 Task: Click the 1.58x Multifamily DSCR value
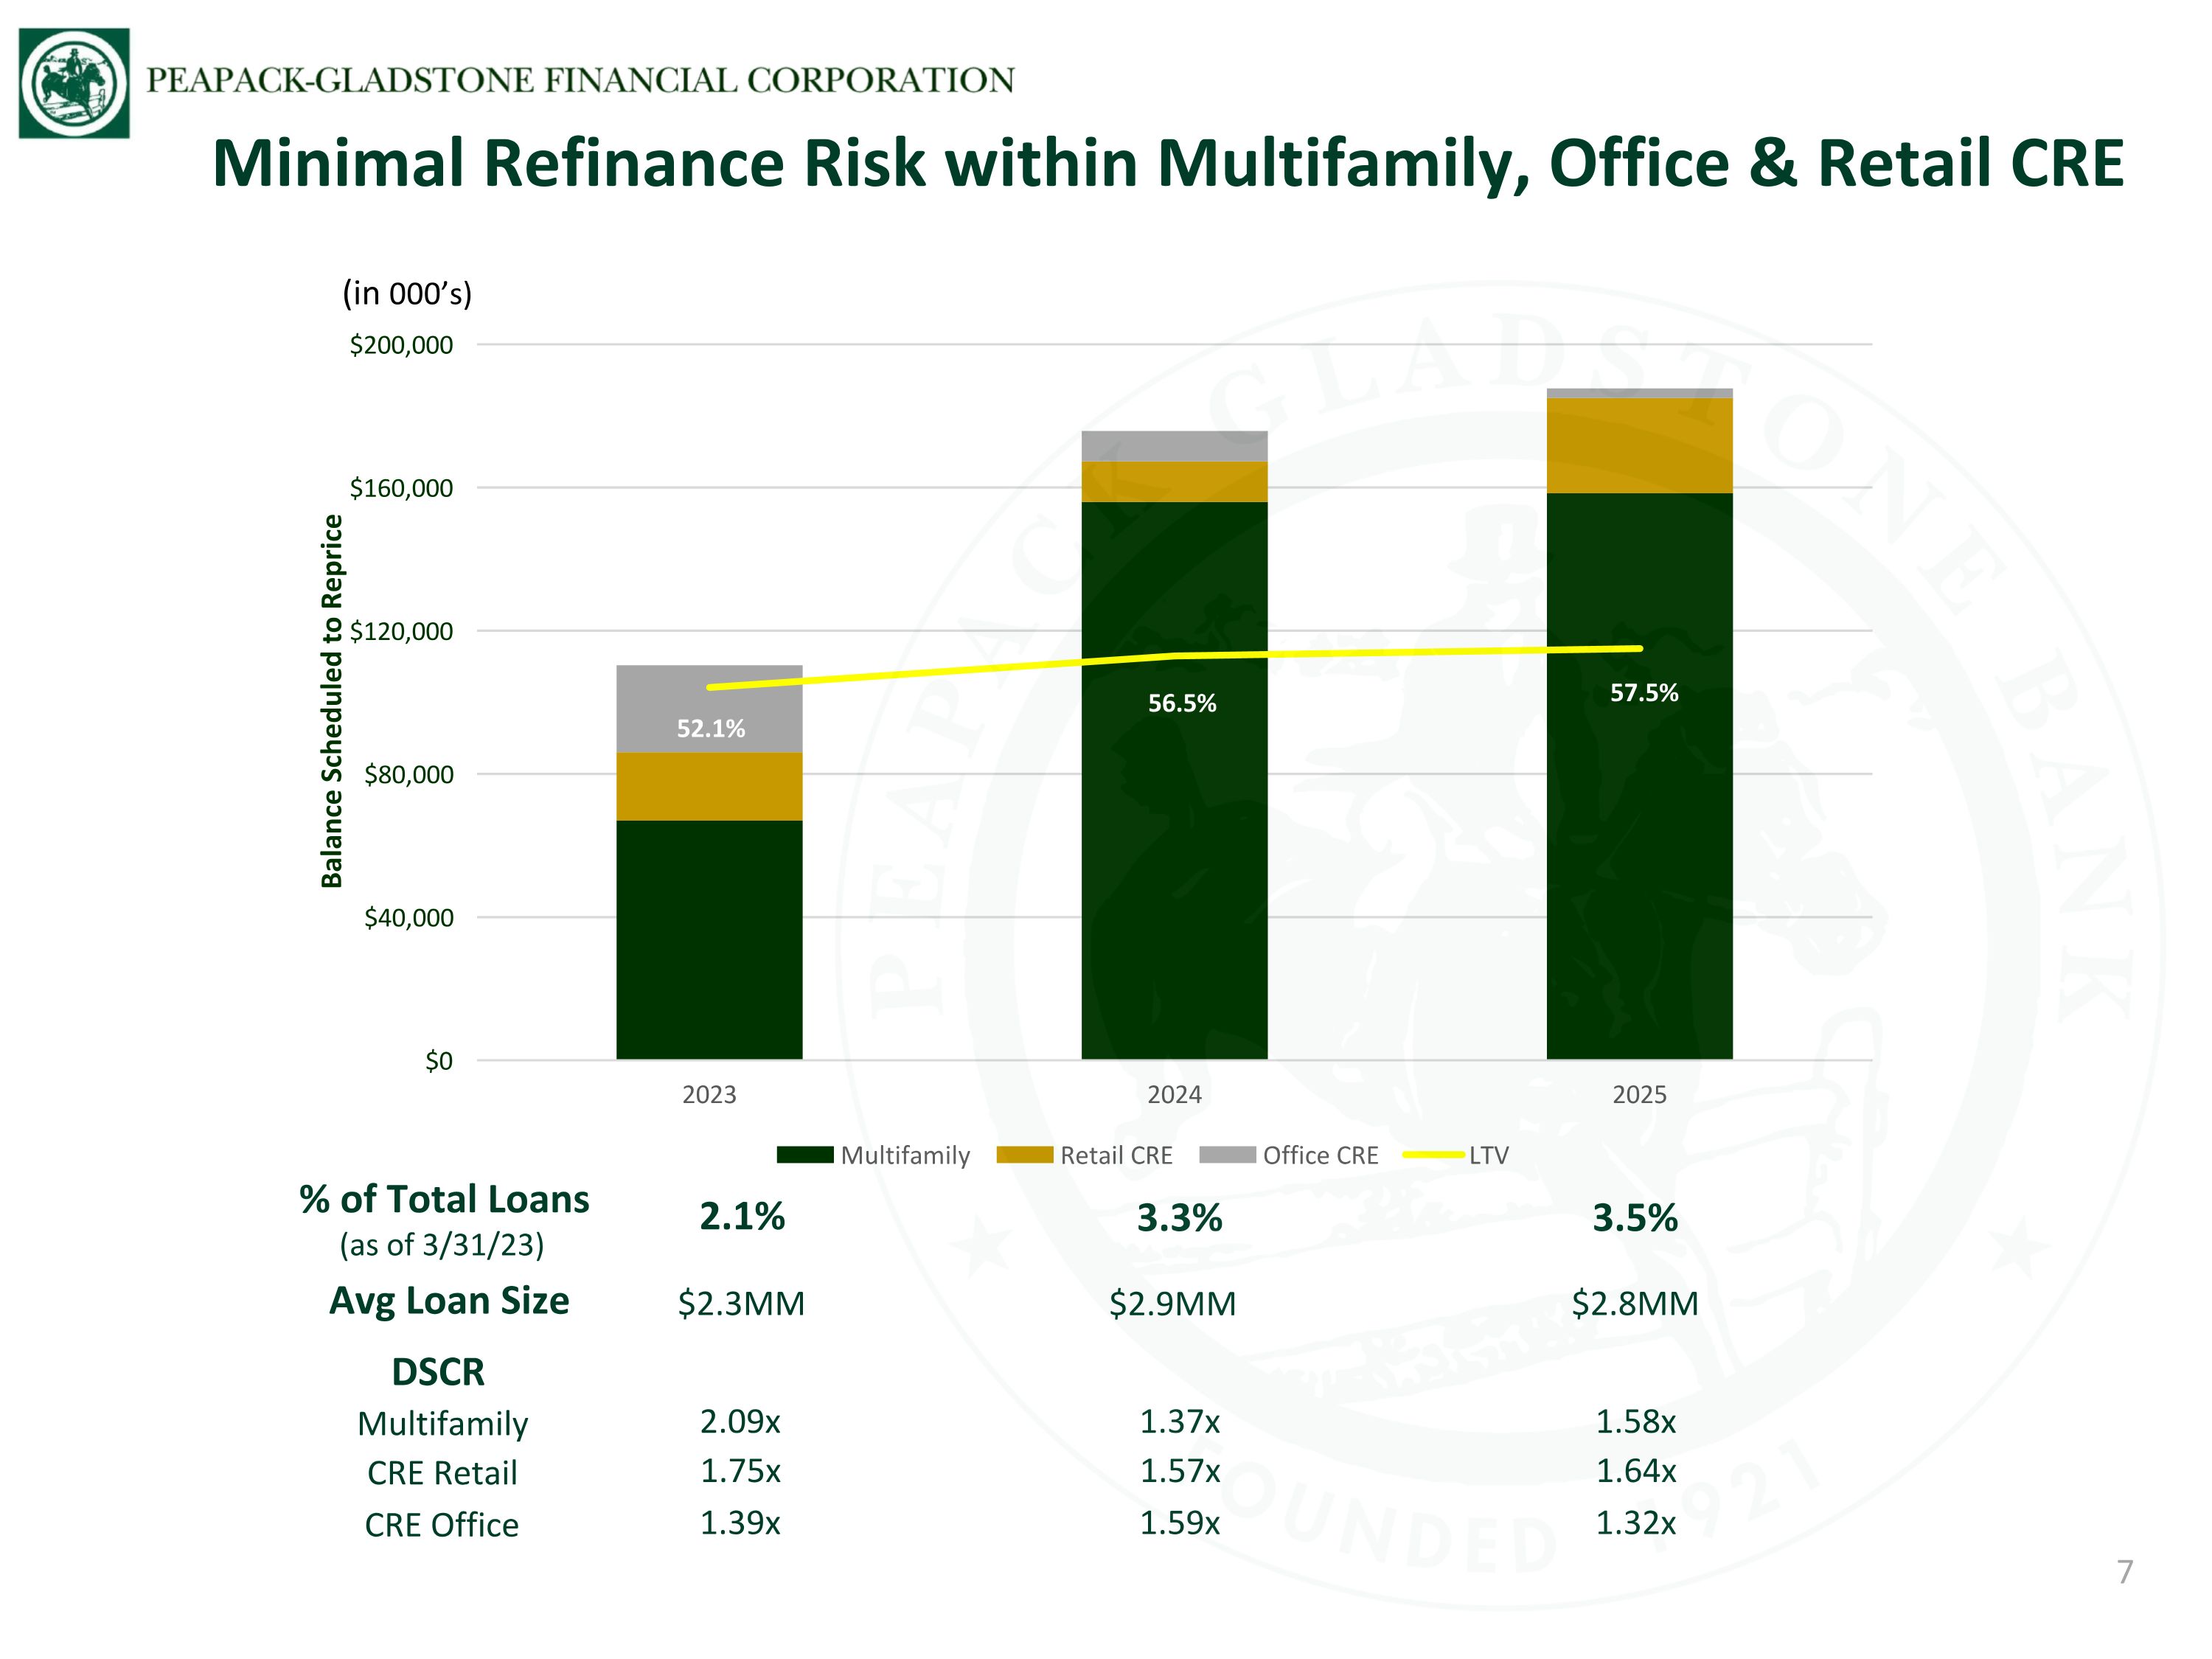click(x=1636, y=1421)
